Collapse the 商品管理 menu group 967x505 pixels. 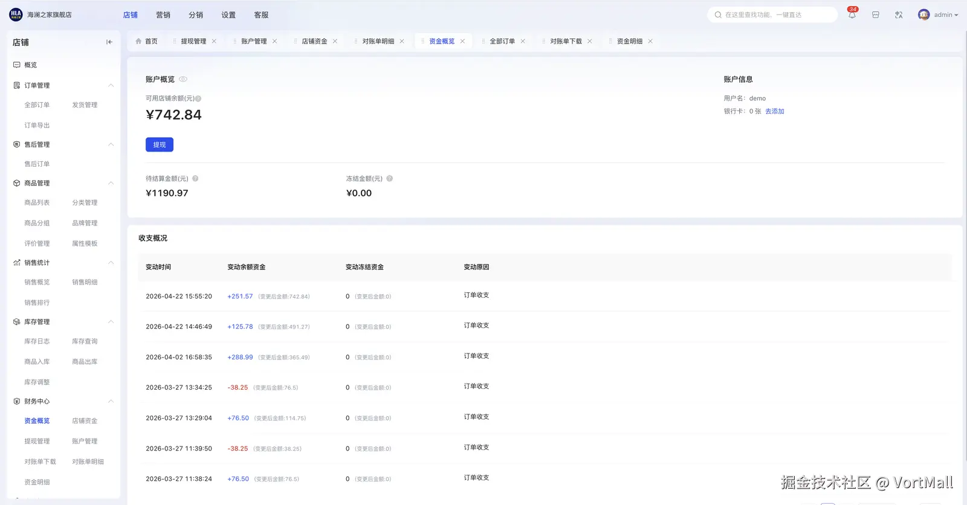coord(111,183)
